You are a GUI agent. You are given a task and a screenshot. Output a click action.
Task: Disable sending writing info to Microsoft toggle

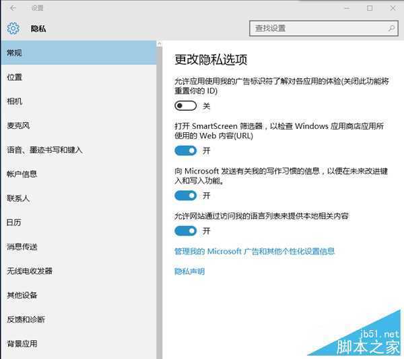pyautogui.click(x=186, y=196)
